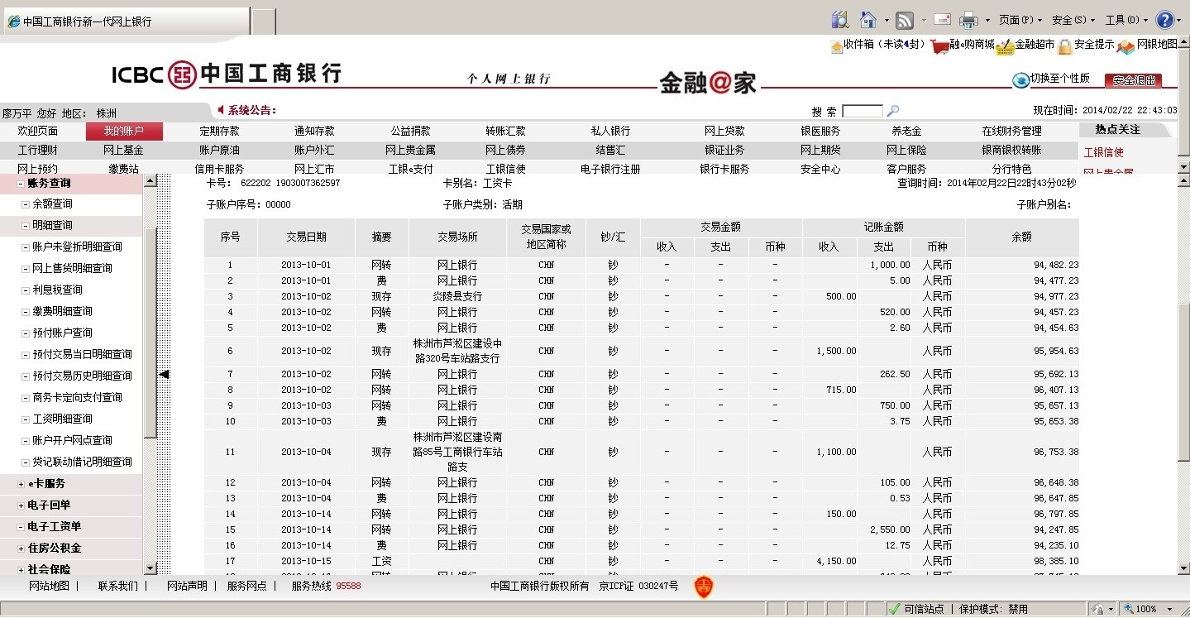Select 定期存款 in the navigation menu
The height and width of the screenshot is (618, 1190).
pyautogui.click(x=219, y=131)
